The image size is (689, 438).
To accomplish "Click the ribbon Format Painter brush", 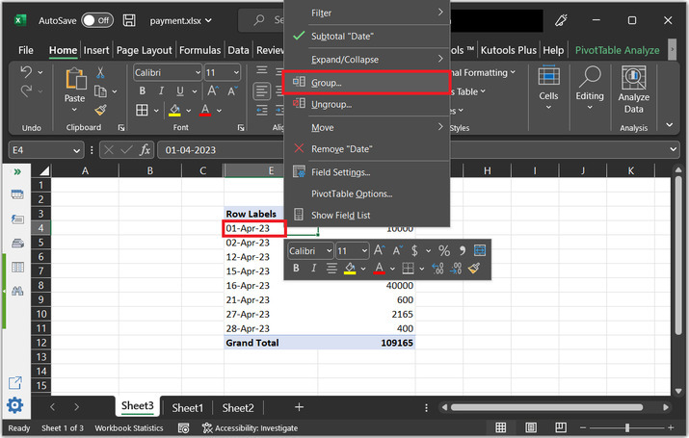I will 100,110.
